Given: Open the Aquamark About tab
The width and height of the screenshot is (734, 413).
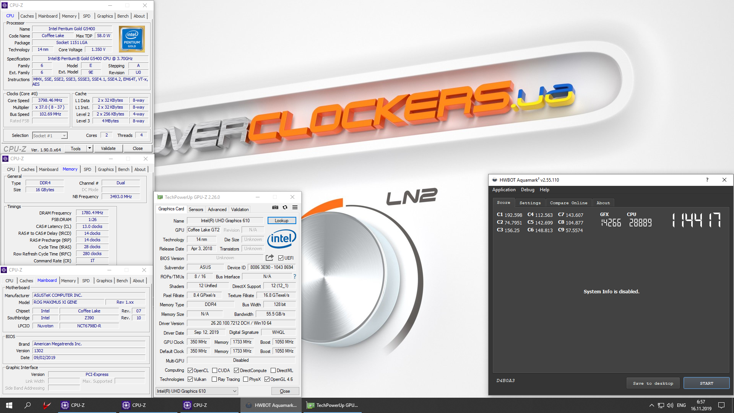Looking at the screenshot, I should (603, 203).
